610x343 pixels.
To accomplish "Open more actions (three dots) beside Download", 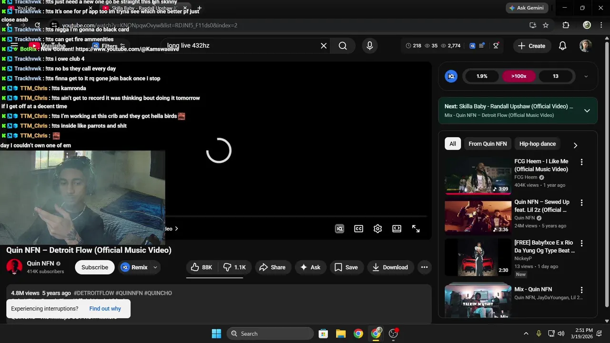I will (424, 267).
